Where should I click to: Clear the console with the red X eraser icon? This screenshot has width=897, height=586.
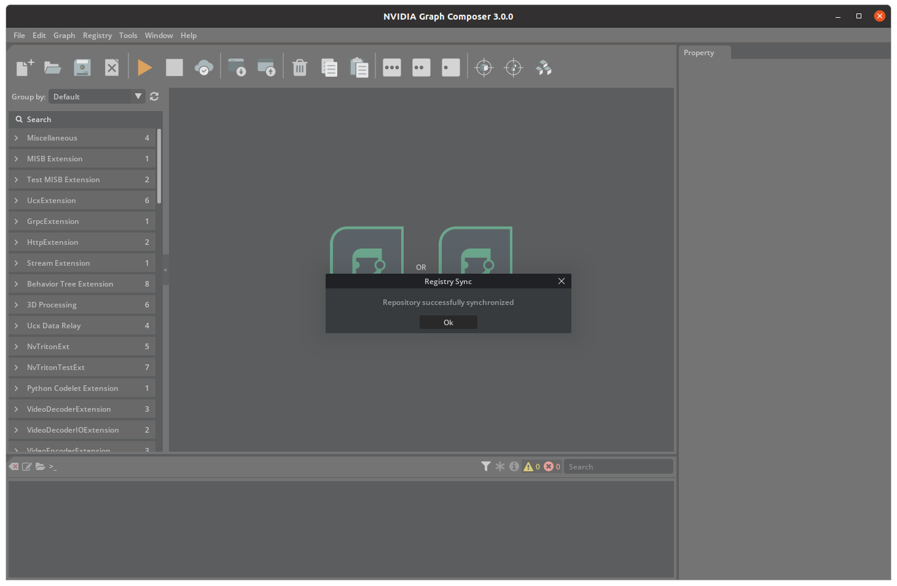(14, 466)
